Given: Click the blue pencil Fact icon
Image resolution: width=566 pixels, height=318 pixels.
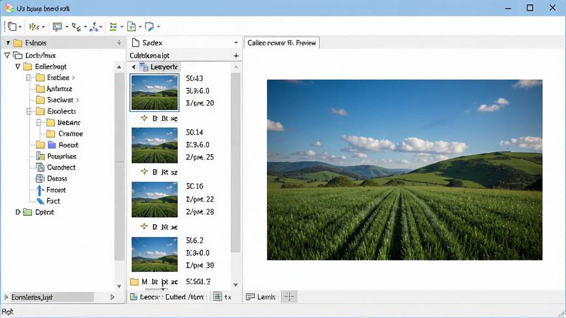Looking at the screenshot, I should click(x=40, y=201).
